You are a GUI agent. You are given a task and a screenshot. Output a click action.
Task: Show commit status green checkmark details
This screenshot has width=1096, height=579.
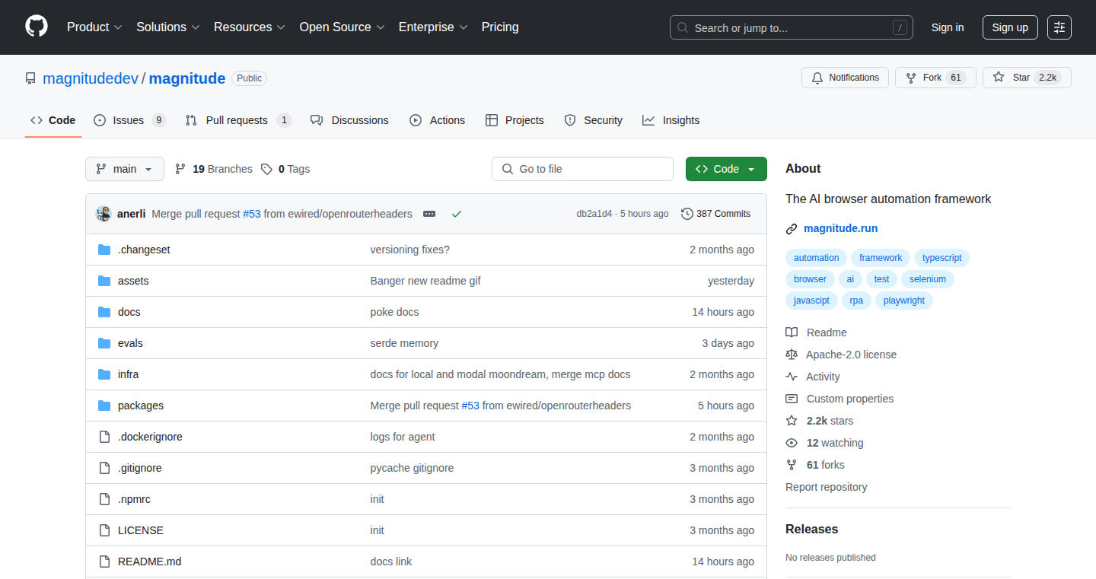pyautogui.click(x=457, y=214)
